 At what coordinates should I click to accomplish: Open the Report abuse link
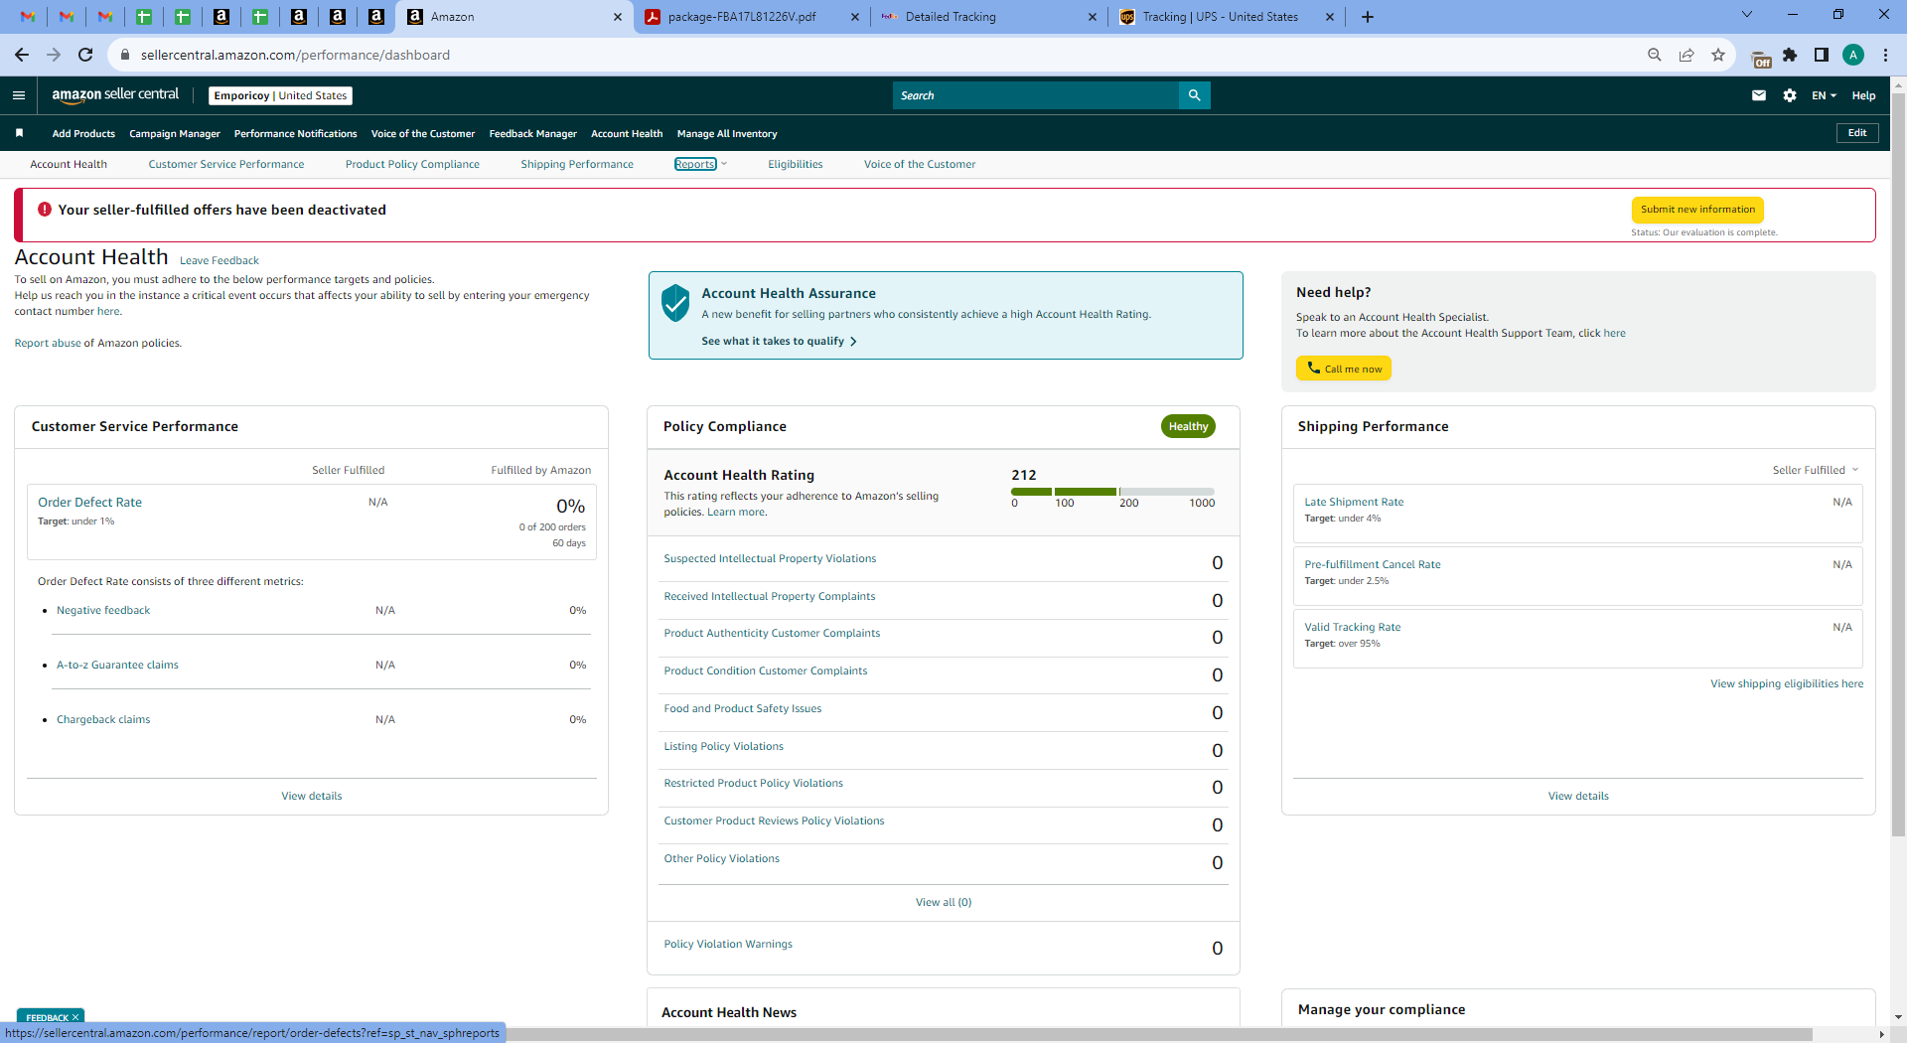click(48, 343)
